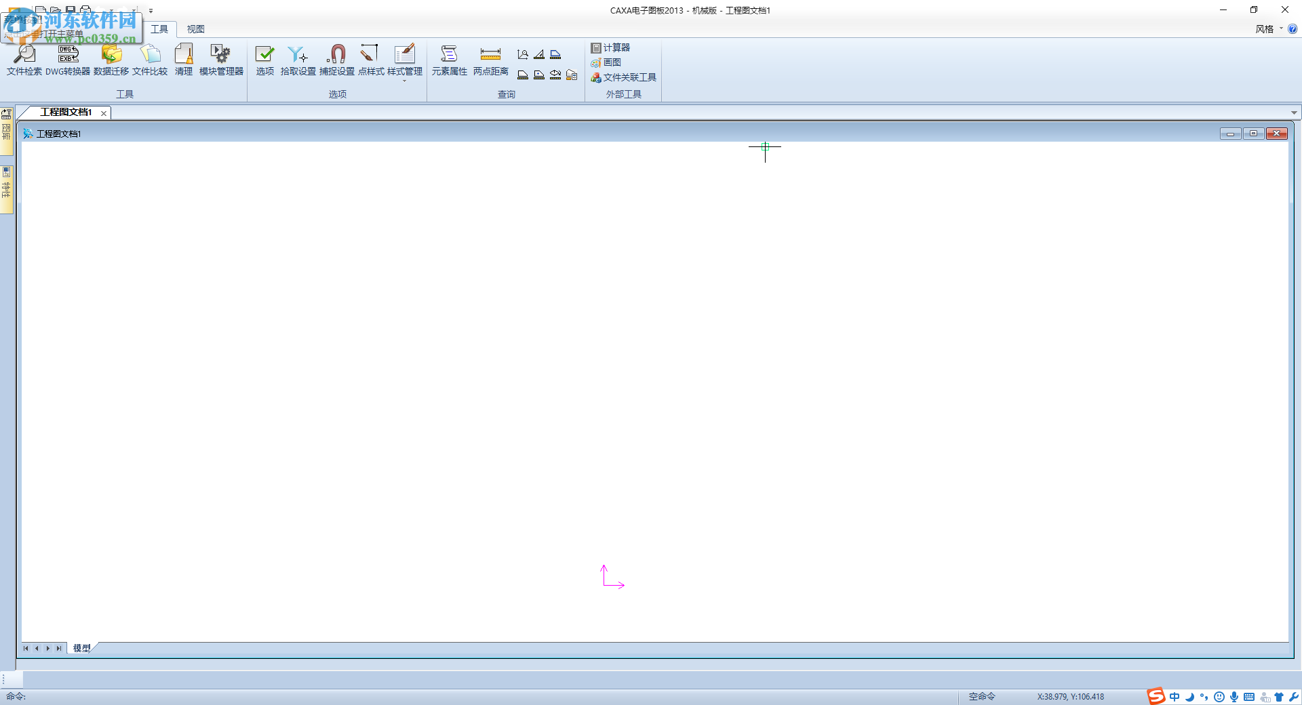Open the shirt skin icon in IME bar

(1279, 697)
